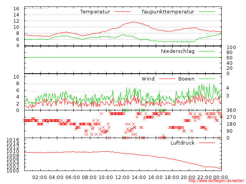Viewport: 246px width, 184px height.
Task: Click the red line sample beside Temperatur
Action: [x=122, y=12]
